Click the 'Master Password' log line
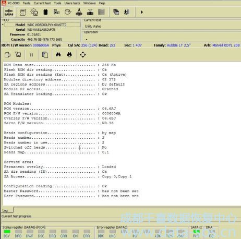 71,191
